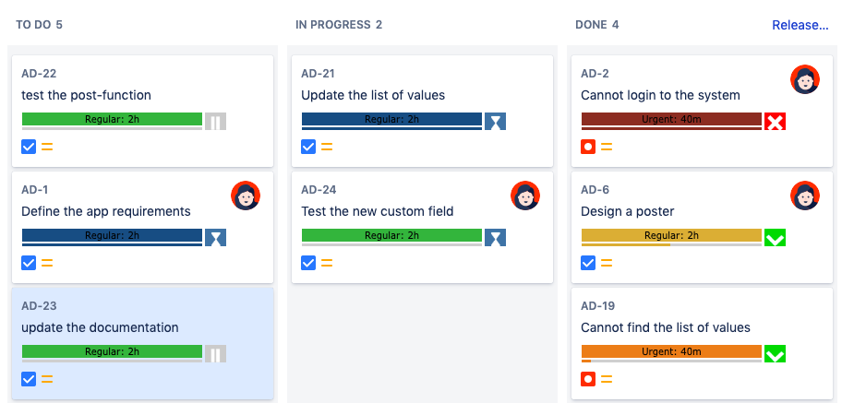Click the bug type icon on the AD-19 card
The image size is (842, 403).
click(588, 379)
